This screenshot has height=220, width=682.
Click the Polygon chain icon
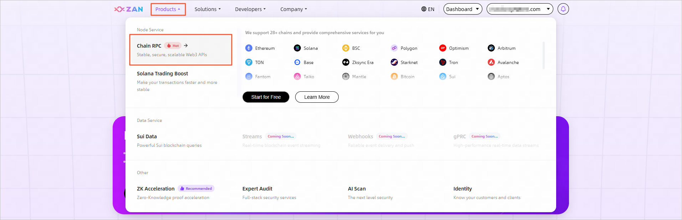394,48
